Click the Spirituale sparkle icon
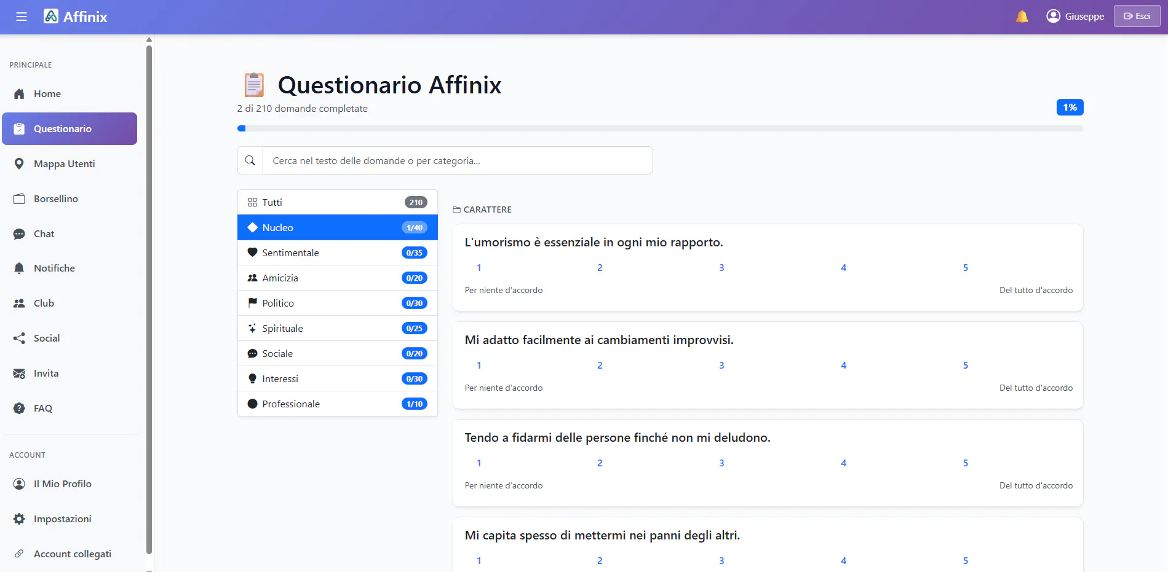 click(x=252, y=328)
